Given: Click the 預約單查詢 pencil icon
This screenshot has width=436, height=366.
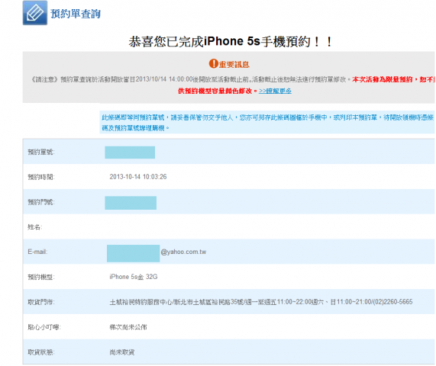Looking at the screenshot, I should 35,13.
